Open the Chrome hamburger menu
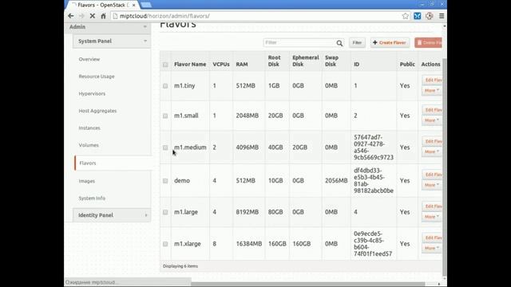511x287 pixels. (x=442, y=16)
